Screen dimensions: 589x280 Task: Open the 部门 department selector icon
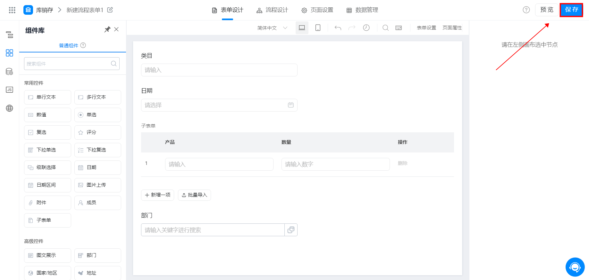coord(291,230)
